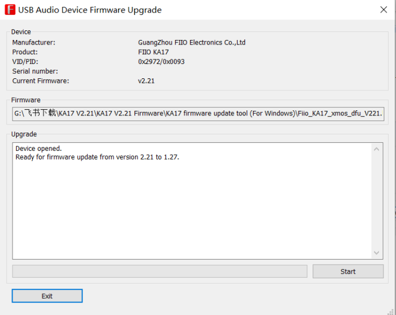Close the Firmware Upgrade window
The image size is (396, 315).
pos(383,10)
